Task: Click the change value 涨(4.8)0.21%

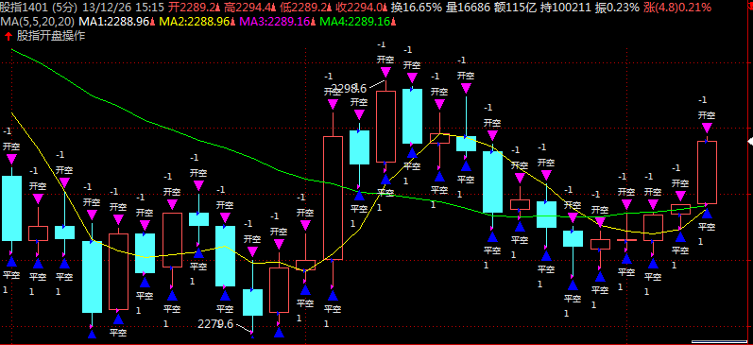Action: [x=677, y=8]
